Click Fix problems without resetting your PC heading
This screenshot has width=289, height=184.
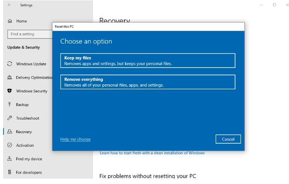(x=148, y=176)
